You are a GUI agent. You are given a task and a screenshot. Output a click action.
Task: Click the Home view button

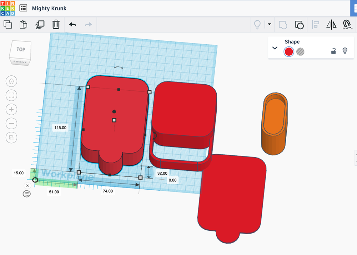tap(11, 81)
